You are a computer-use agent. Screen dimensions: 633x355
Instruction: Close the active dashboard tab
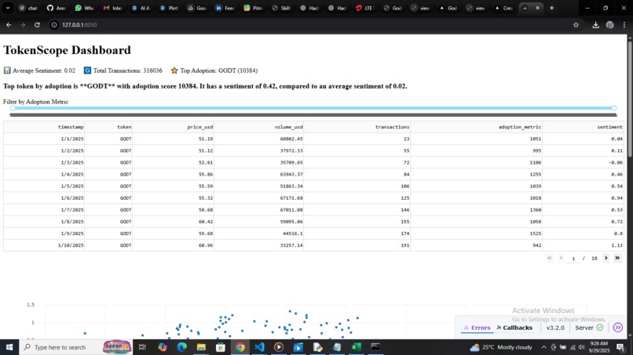pos(537,8)
